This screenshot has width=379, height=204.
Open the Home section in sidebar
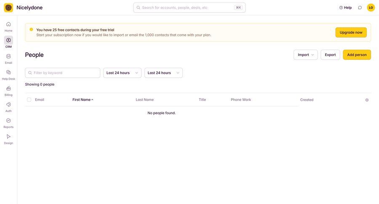tap(8, 27)
